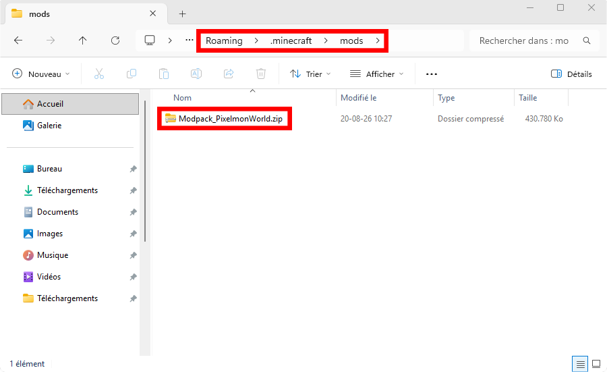
Task: Unpin Vidéos using its pin icon
Action: click(x=133, y=277)
